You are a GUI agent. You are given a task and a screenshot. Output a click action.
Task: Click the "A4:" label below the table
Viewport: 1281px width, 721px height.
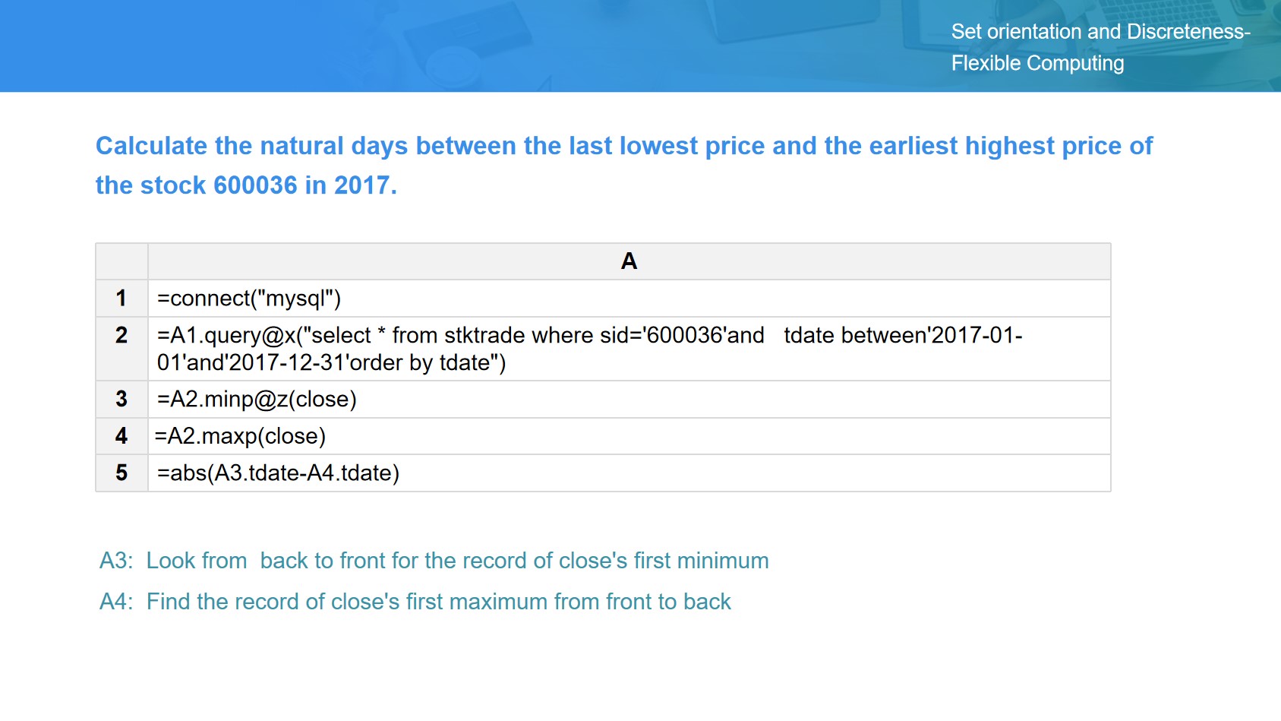[116, 602]
